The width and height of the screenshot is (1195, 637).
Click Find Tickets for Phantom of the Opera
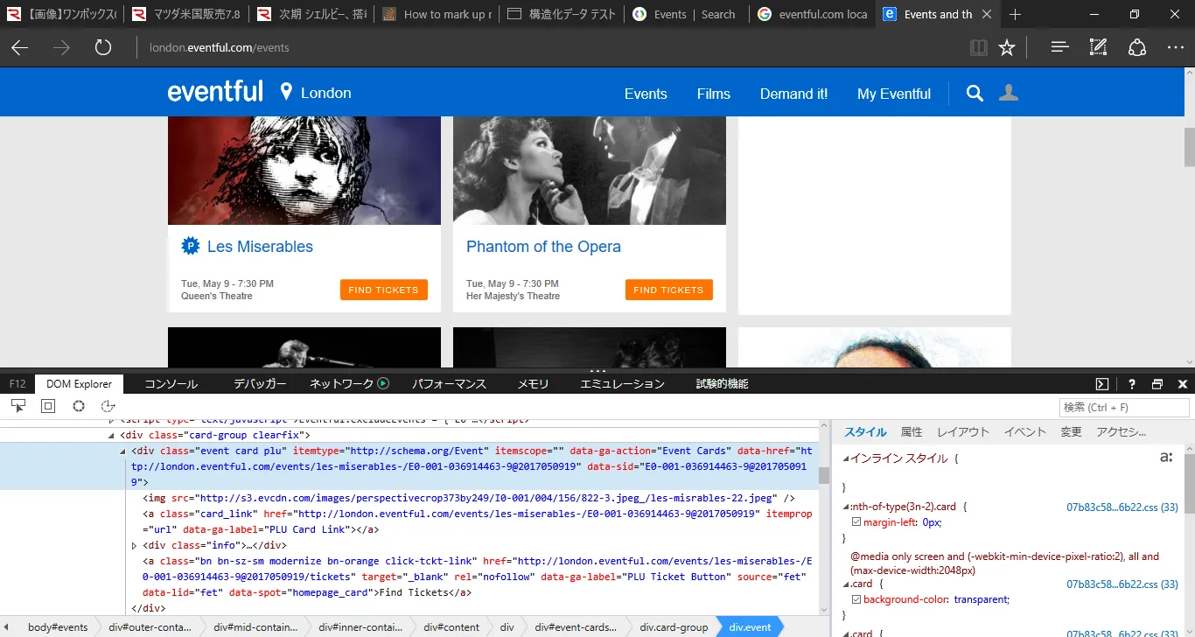pyautogui.click(x=669, y=290)
